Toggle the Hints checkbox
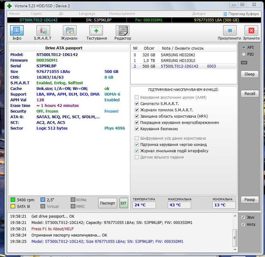The height and width of the screenshot is (257, 265). pyautogui.click(x=243, y=225)
